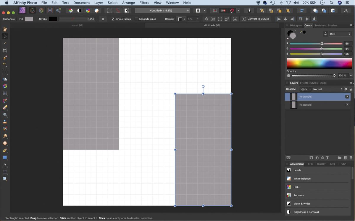The image size is (355, 221).
Task: Hide the selected Rectangle layer
Action: point(347,96)
